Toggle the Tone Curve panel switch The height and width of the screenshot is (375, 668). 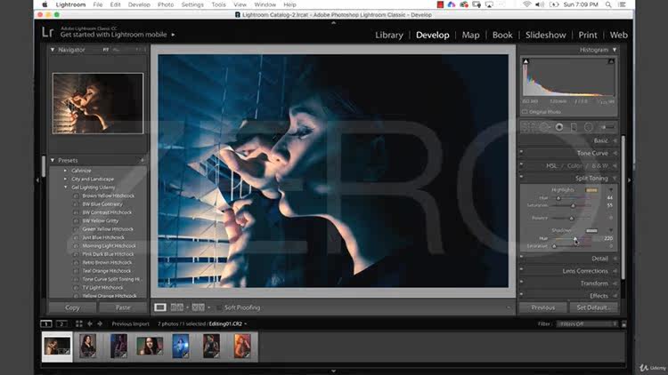[x=521, y=152]
